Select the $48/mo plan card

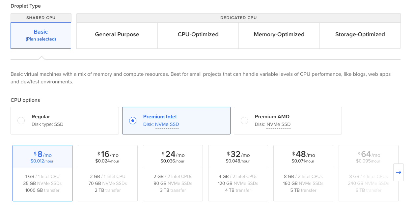point(303,173)
